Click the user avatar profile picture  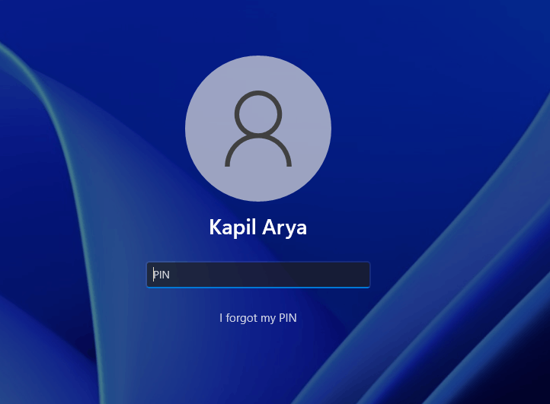(258, 129)
